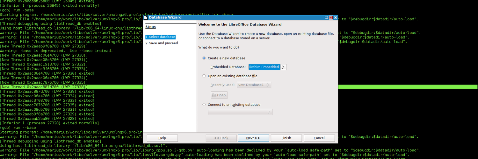Viewport: 478px width, 159px height.
Task: Cancel the Database Wizard
Action: point(319,138)
